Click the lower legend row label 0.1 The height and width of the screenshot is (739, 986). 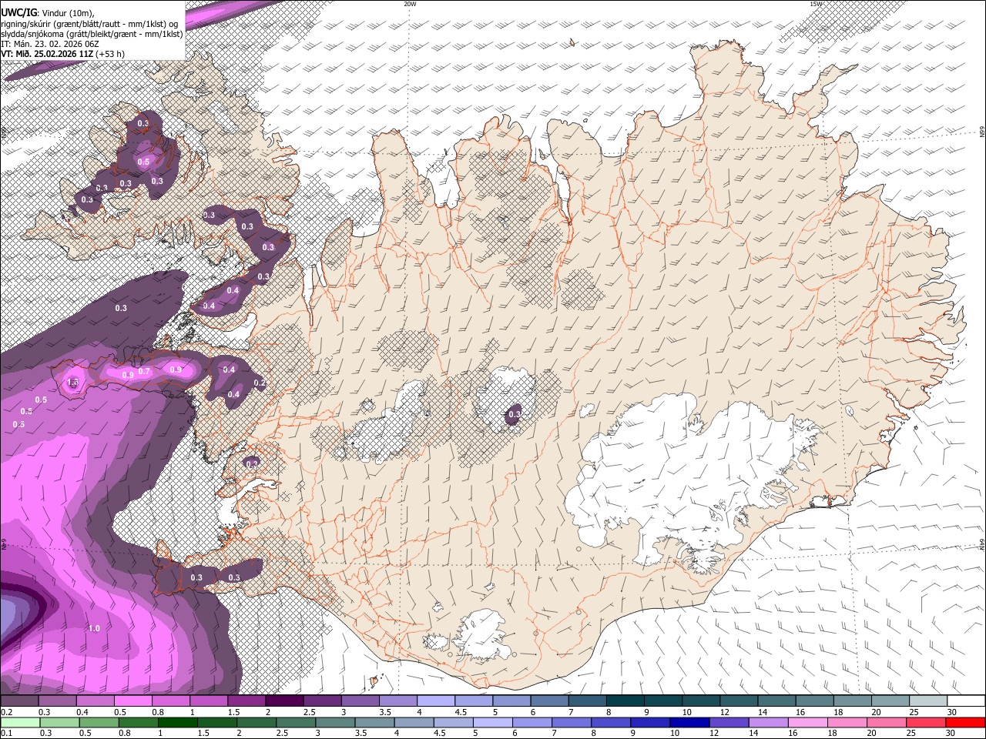[6, 734]
